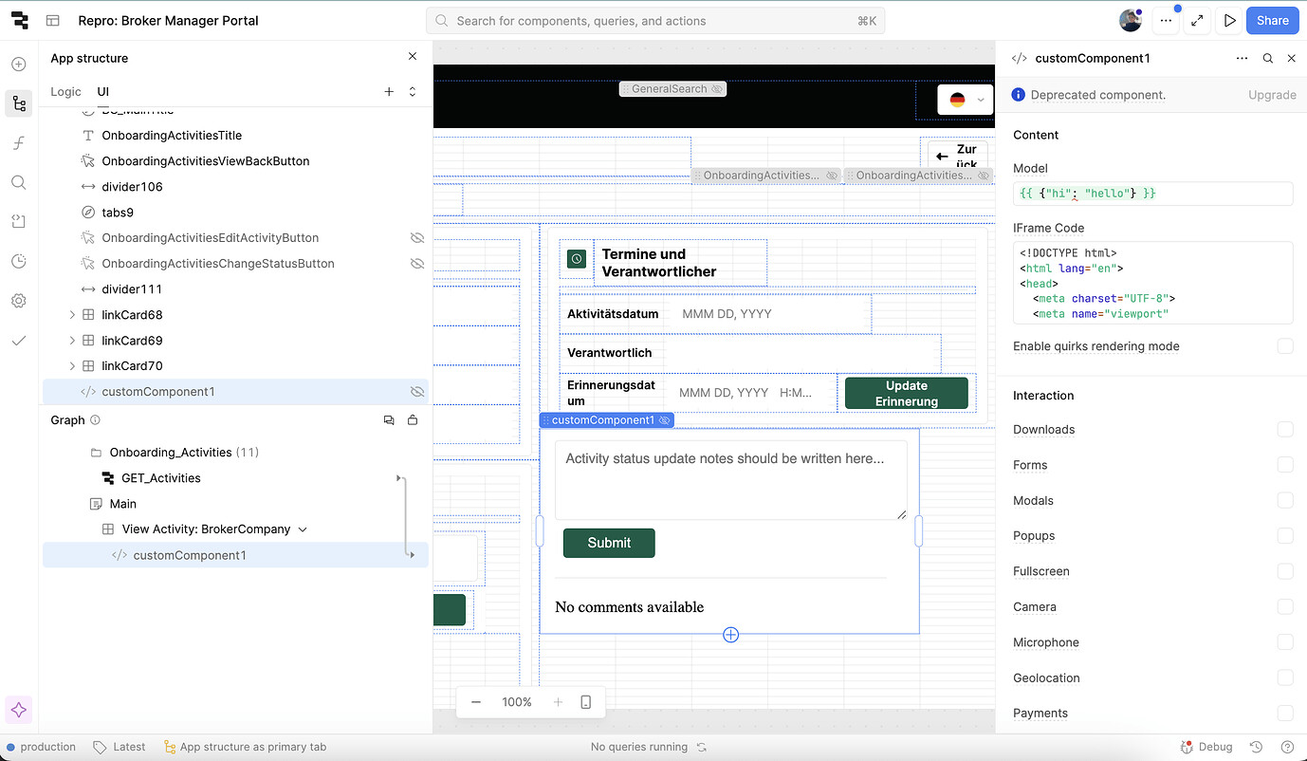Image resolution: width=1307 pixels, height=761 pixels.
Task: Open the Debug panel
Action: click(1206, 747)
